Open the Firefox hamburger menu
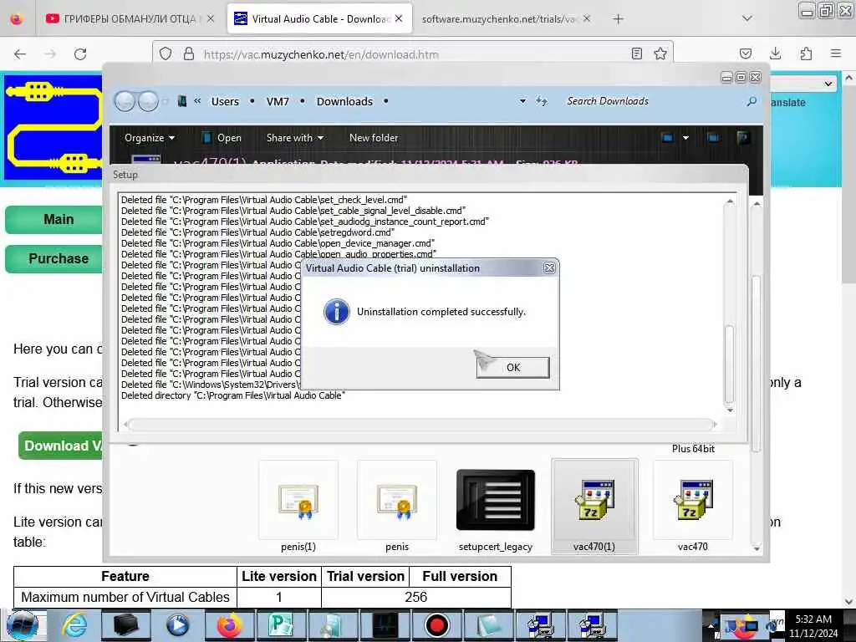The height and width of the screenshot is (642, 856). (x=836, y=53)
